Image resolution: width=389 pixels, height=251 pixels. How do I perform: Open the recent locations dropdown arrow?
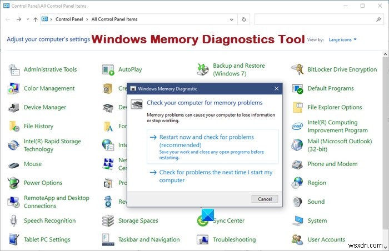pyautogui.click(x=28, y=19)
